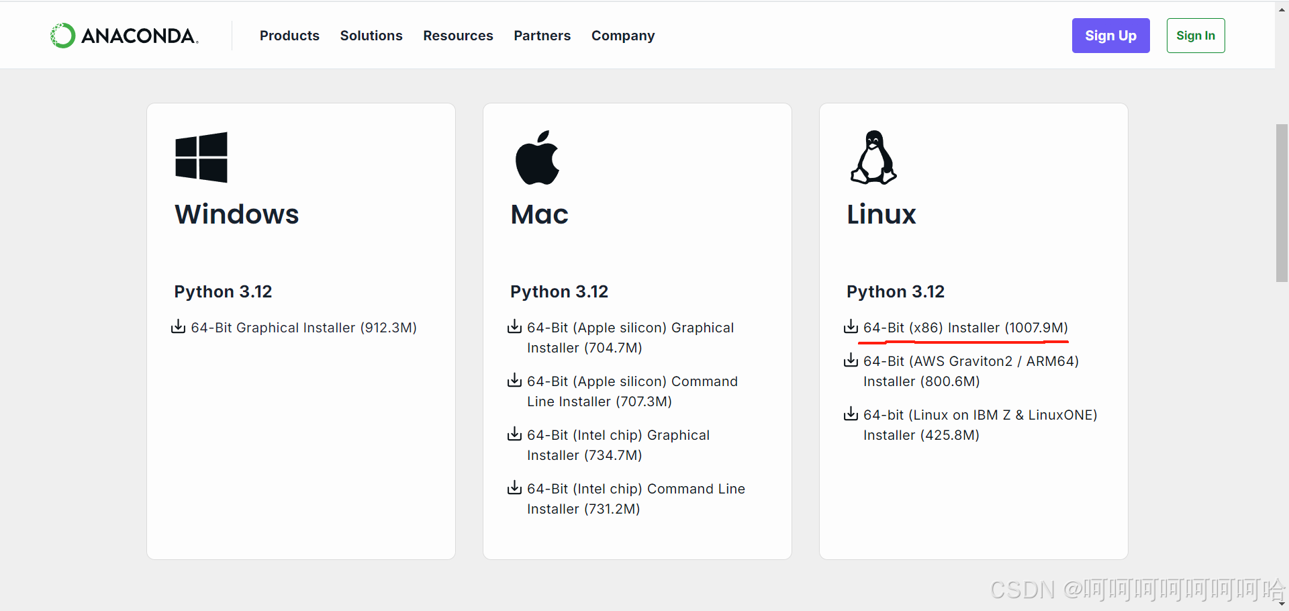
Task: Open the Resources menu
Action: (458, 36)
